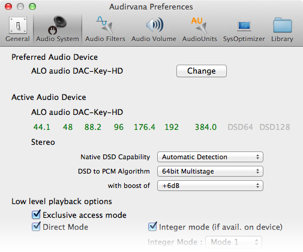Open DSD to PCM Algorithm dropdown
Image resolution: width=303 pixels, height=252 pixels.
[x=210, y=171]
